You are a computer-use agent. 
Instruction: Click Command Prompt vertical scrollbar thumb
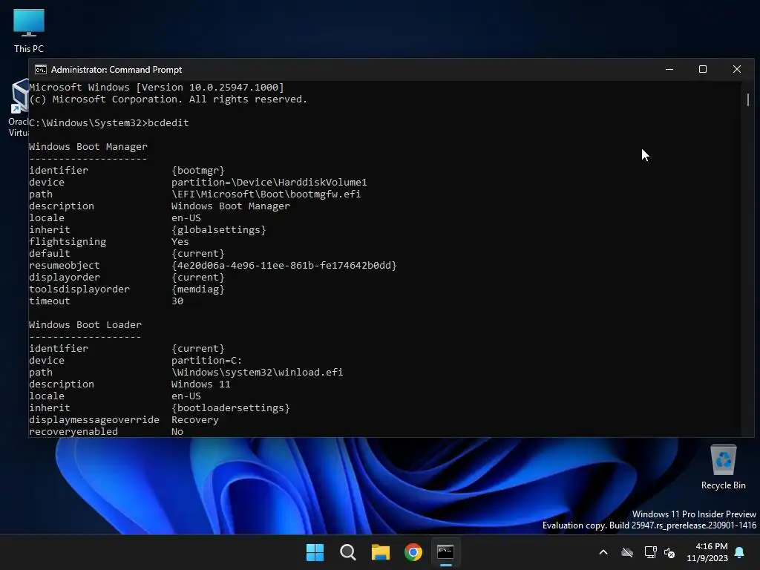coord(748,99)
